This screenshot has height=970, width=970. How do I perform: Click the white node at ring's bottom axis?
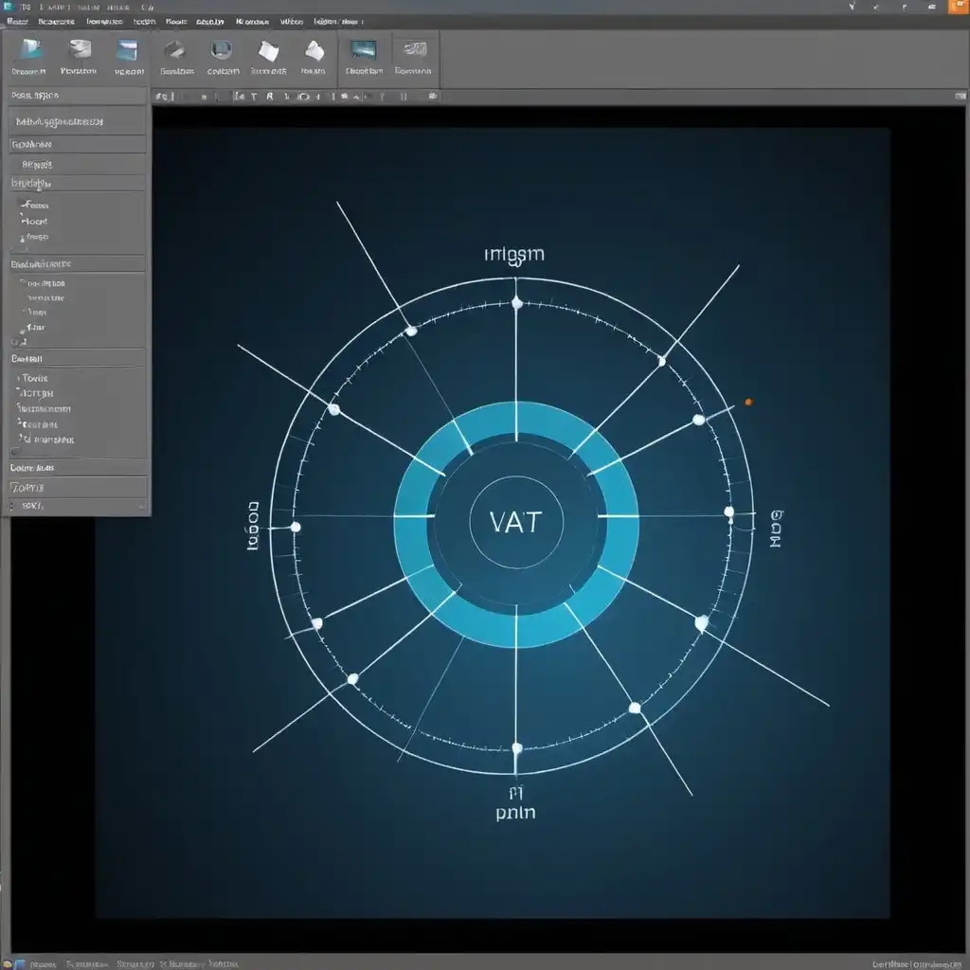[517, 748]
